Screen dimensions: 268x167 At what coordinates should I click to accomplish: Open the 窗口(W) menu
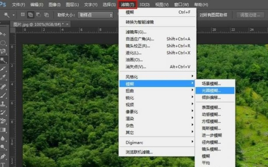tap(182, 5)
